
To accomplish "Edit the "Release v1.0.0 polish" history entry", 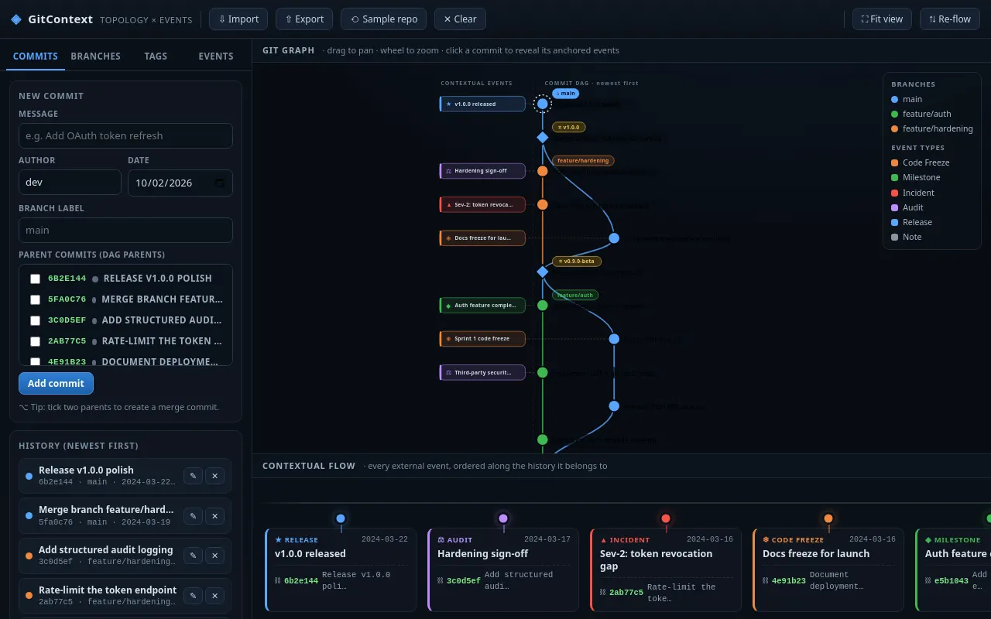I will click(194, 476).
